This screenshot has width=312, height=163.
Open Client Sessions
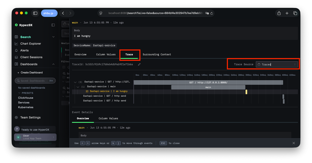31,57
